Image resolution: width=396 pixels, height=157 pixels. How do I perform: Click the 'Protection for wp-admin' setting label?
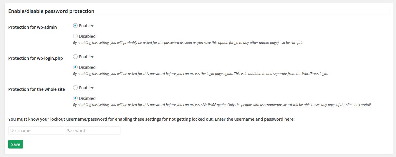[32, 27]
